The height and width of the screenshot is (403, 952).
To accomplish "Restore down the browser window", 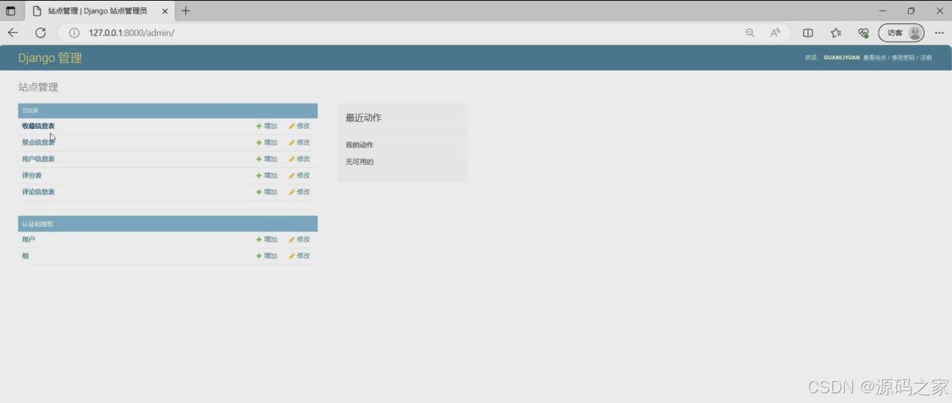I will [911, 10].
